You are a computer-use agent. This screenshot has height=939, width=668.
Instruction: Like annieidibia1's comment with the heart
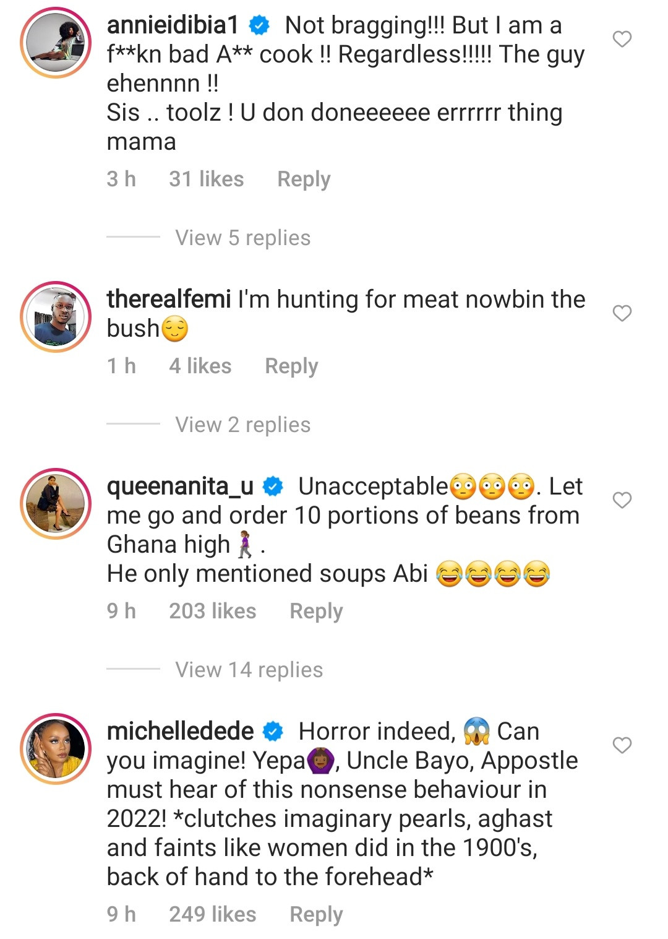point(622,40)
